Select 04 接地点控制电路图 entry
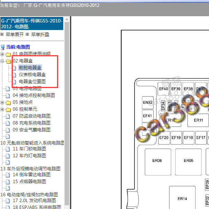This screenshot has width=209, height=209. coord(34,95)
